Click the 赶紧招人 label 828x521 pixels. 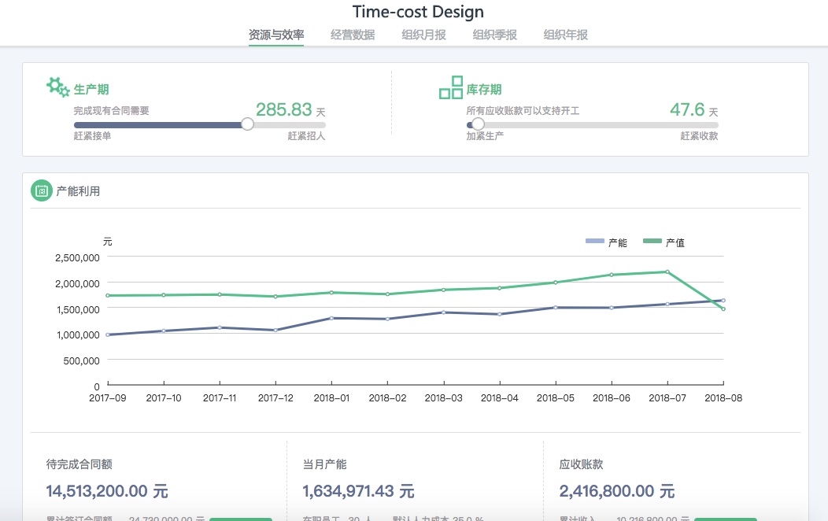[306, 136]
